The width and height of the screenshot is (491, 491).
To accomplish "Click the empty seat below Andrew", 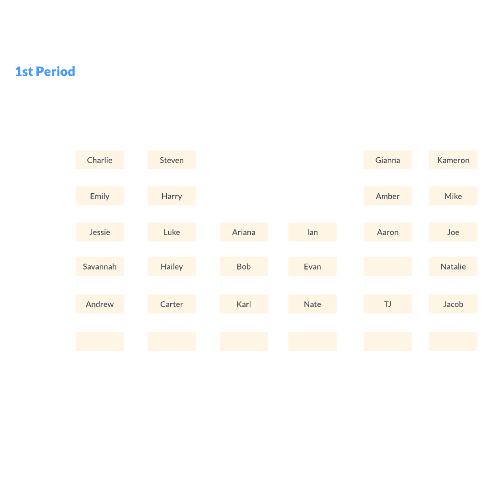I will point(100,341).
